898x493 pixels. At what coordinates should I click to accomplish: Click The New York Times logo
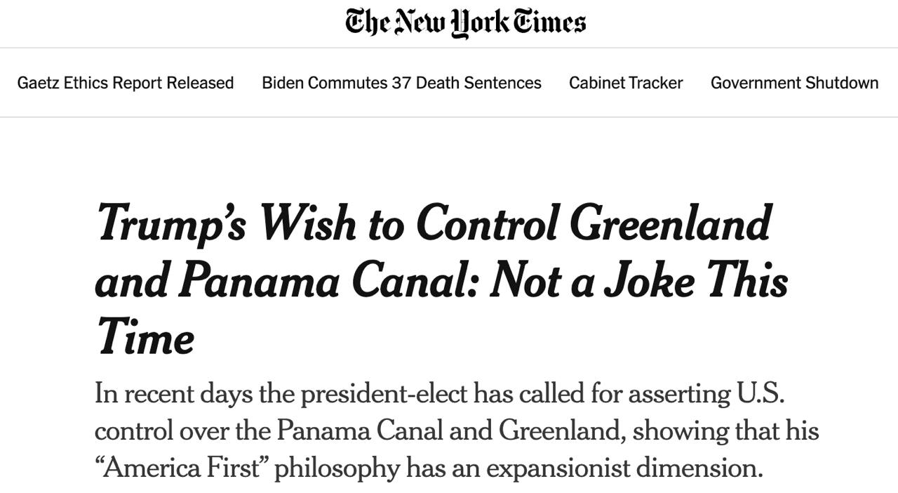coord(465,22)
